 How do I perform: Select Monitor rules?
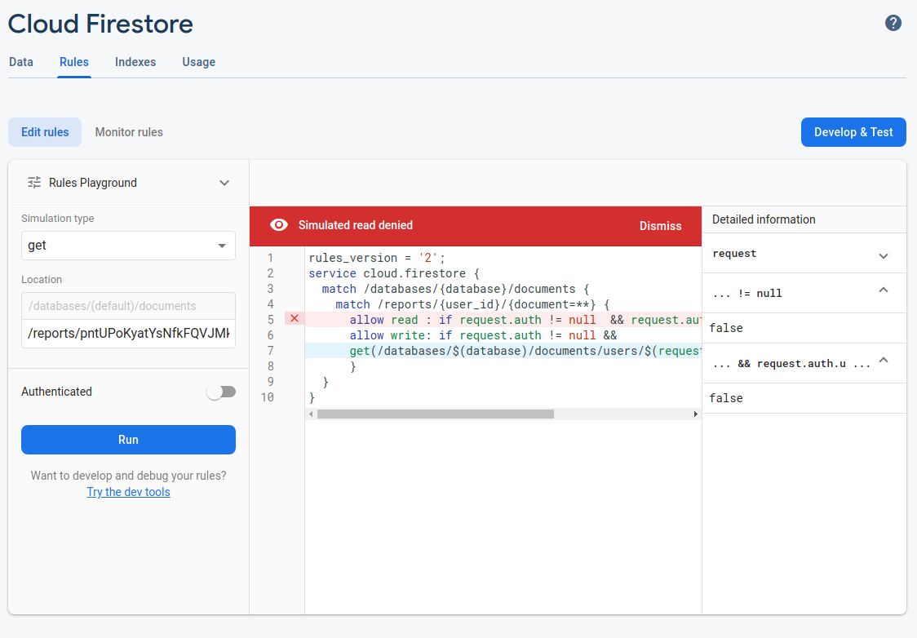128,131
